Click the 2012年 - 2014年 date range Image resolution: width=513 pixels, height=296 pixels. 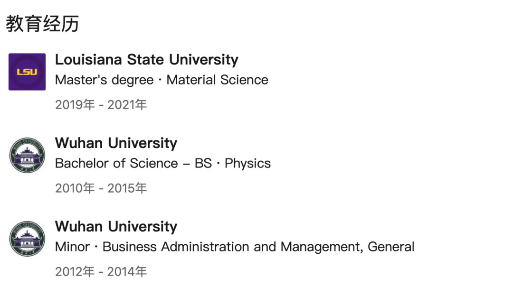tap(101, 272)
